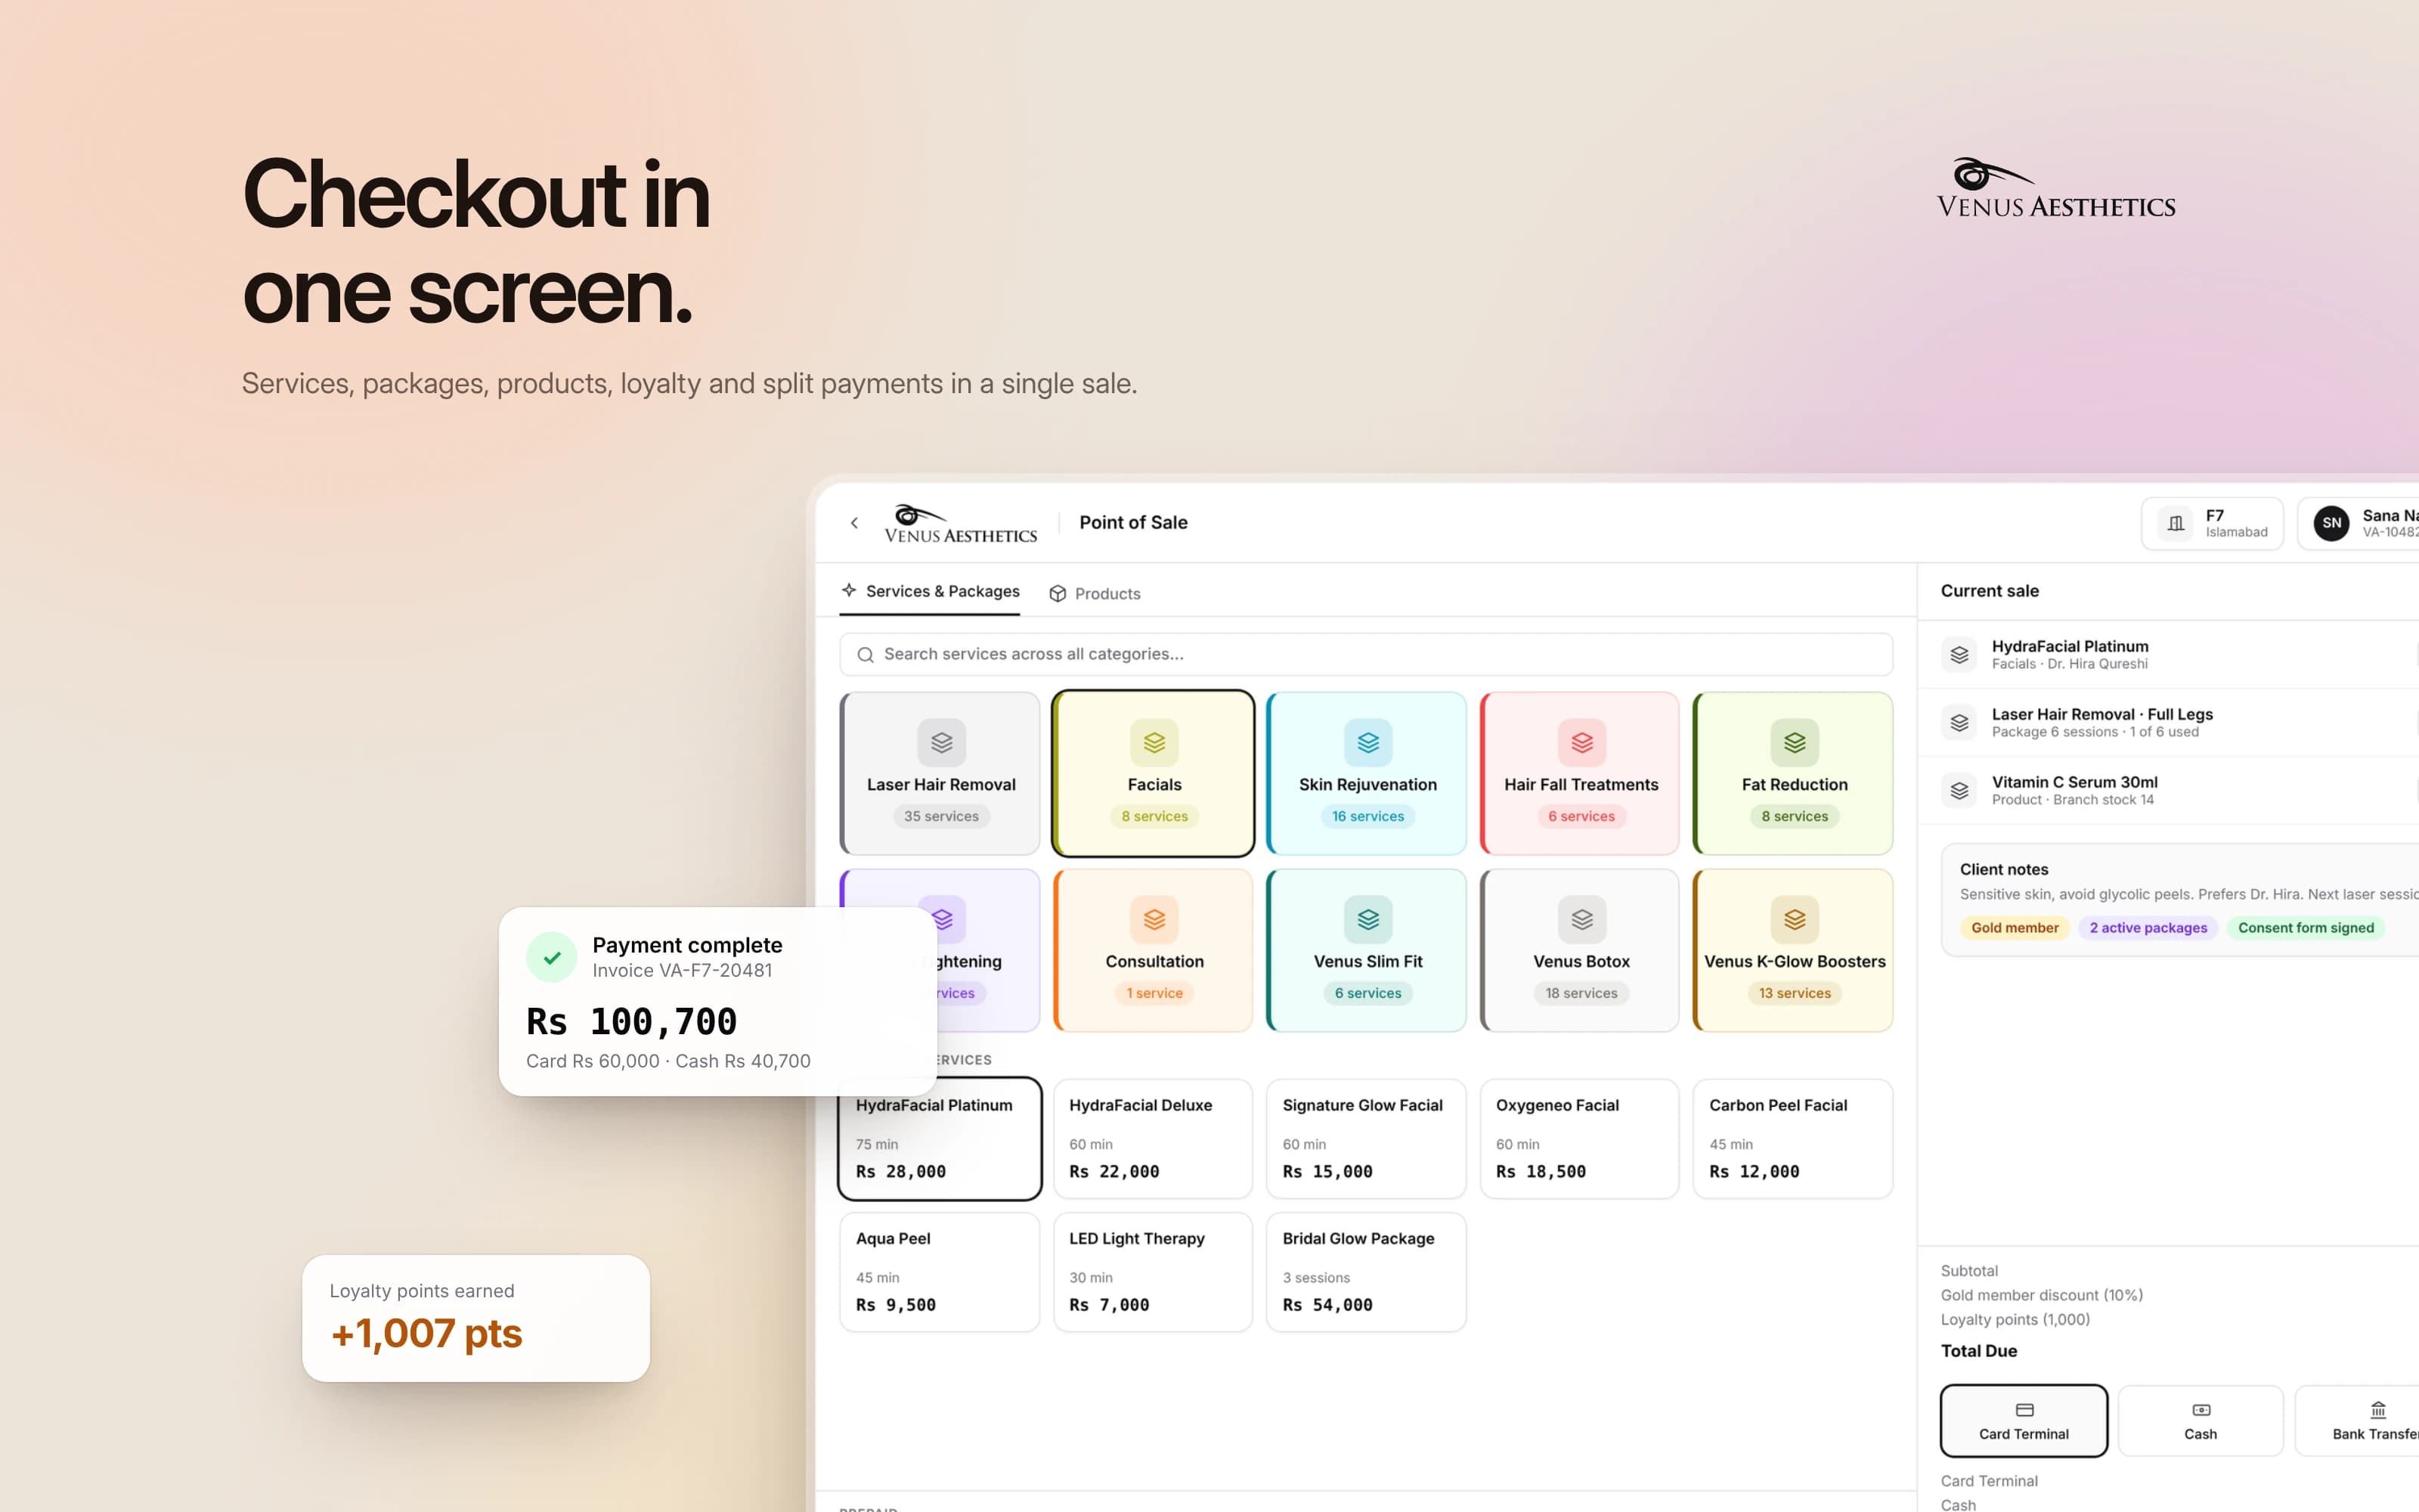The width and height of the screenshot is (2419, 1512).
Task: Add HydraFacial Deluxe service card
Action: pyautogui.click(x=1153, y=1138)
